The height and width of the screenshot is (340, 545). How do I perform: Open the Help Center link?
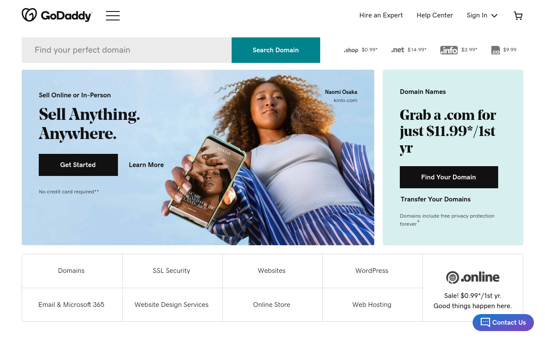point(435,15)
